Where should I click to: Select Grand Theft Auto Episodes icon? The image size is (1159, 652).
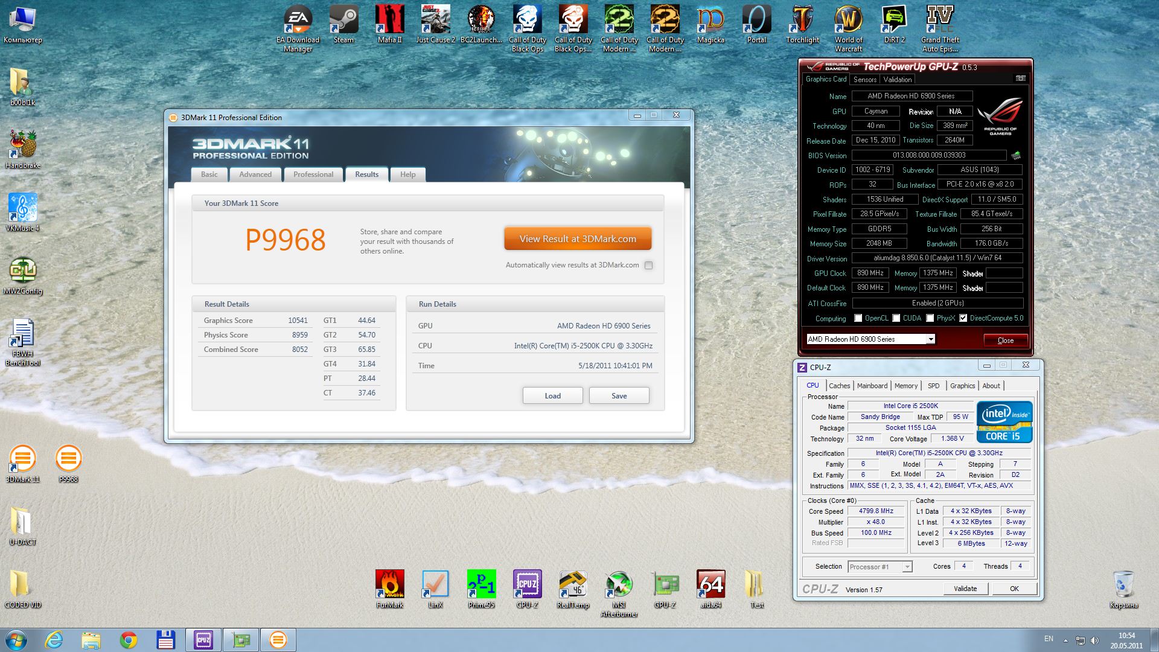pos(940,28)
